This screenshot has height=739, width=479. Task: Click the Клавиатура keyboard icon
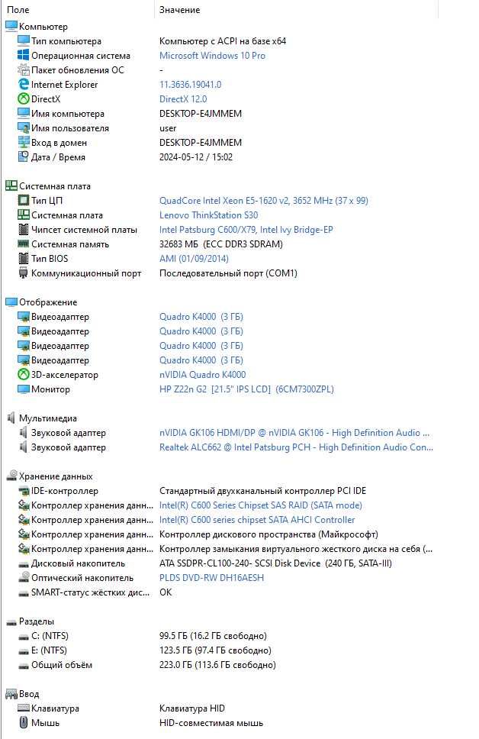(24, 708)
